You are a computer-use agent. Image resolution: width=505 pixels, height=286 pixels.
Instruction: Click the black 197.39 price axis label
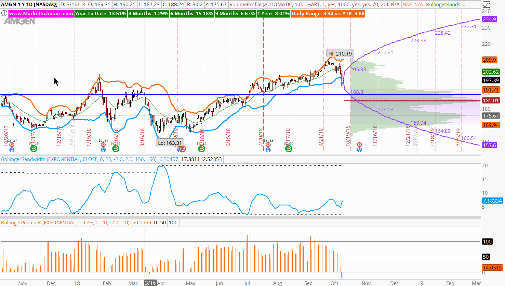point(491,80)
